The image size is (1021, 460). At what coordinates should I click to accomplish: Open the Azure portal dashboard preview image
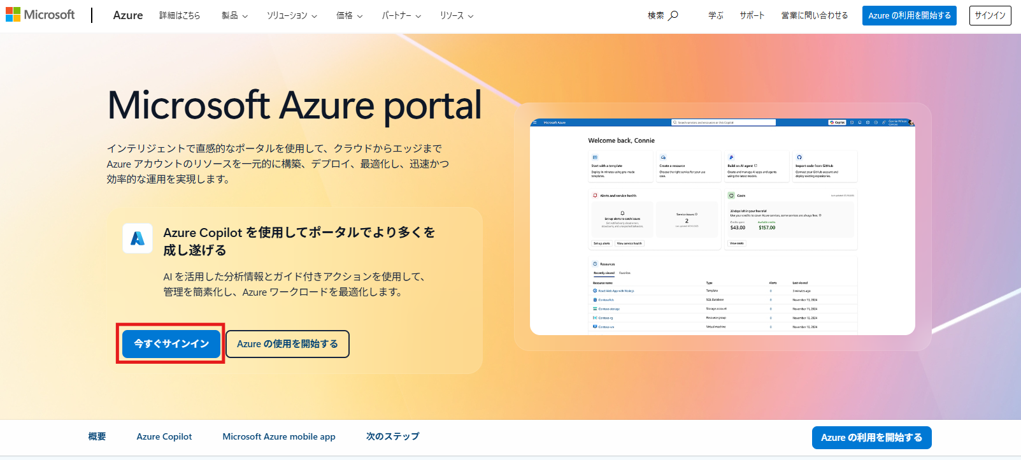click(x=722, y=226)
